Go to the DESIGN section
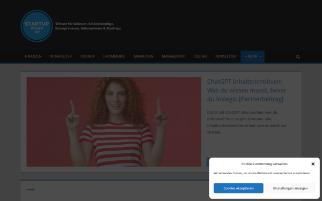The width and height of the screenshot is (322, 201). [200, 56]
